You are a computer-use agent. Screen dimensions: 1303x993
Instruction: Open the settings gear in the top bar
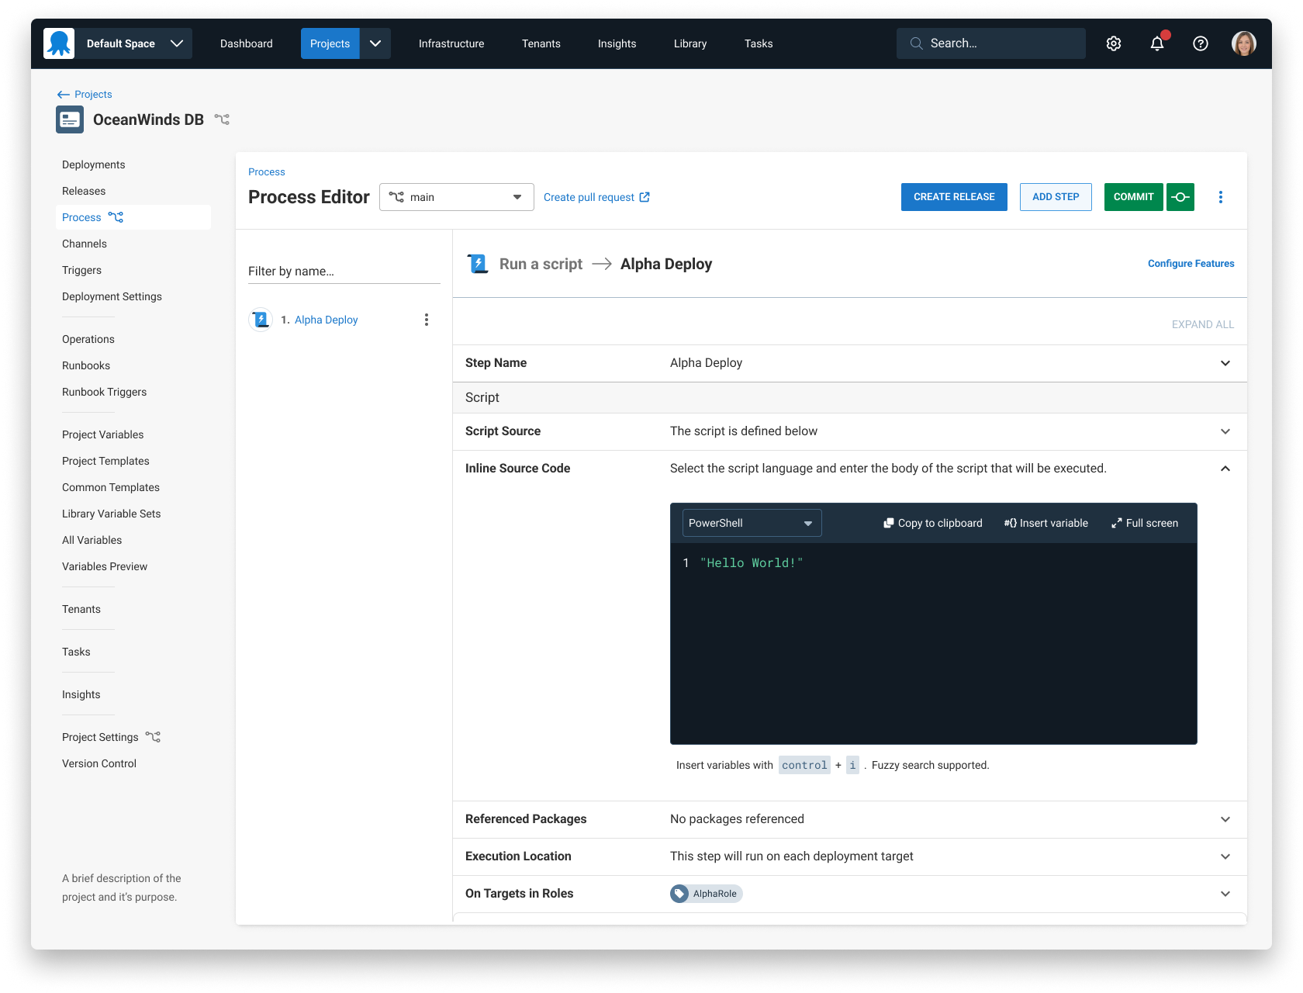click(x=1114, y=43)
